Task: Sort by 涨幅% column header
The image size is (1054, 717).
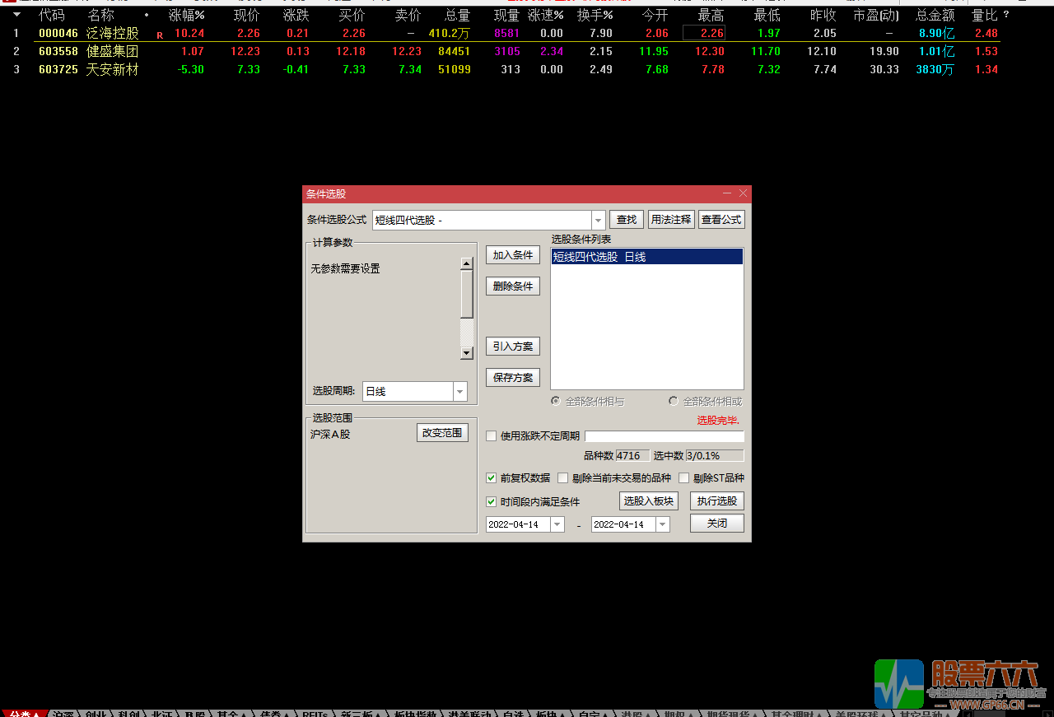Action: pos(187,15)
